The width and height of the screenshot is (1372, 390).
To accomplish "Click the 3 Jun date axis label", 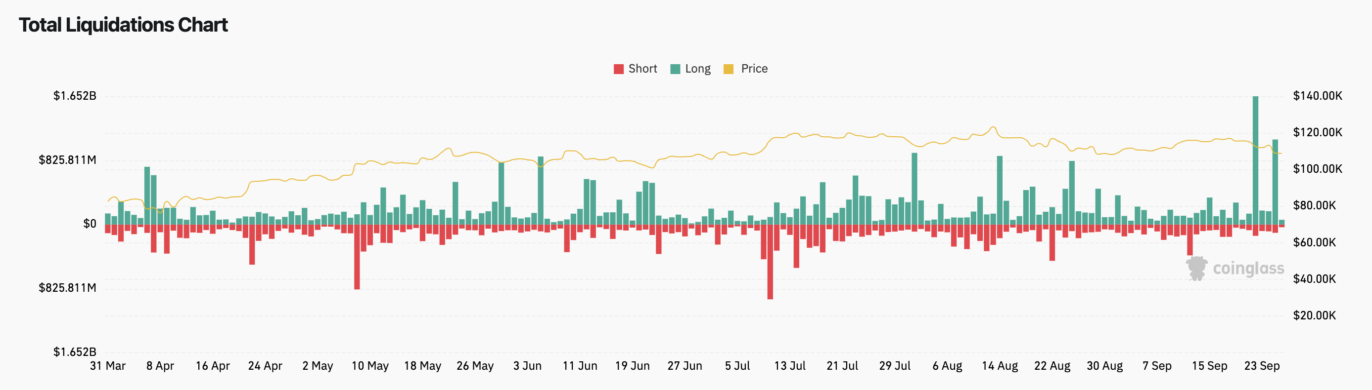I will (x=527, y=366).
